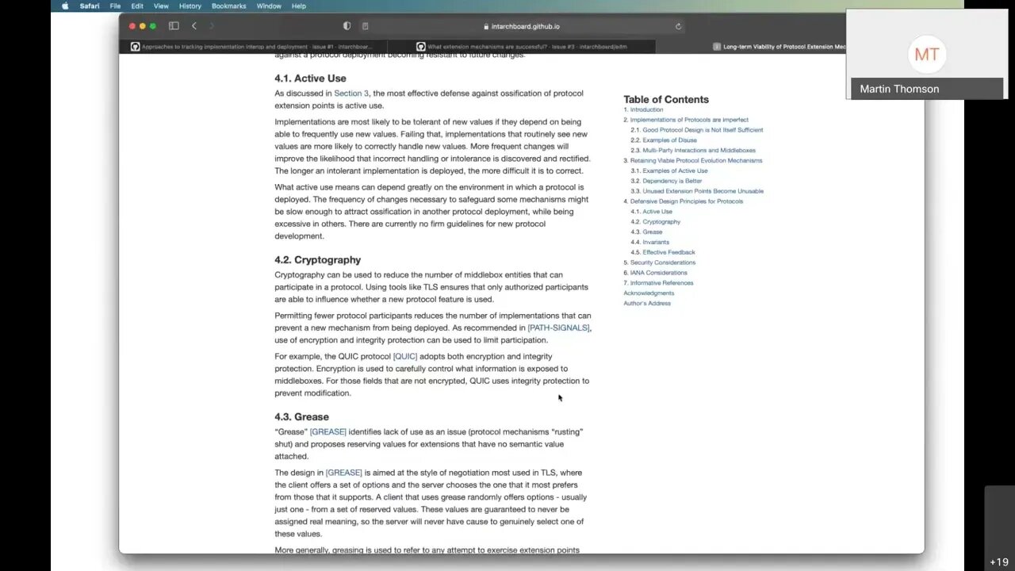Click the '4.1. Active Use' section heading
This screenshot has height=571, width=1015.
pyautogui.click(x=310, y=79)
